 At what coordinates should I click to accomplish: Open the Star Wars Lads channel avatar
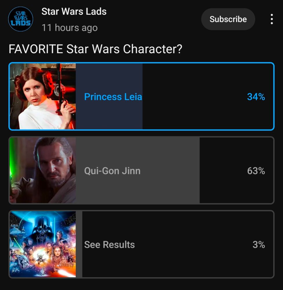click(x=21, y=19)
